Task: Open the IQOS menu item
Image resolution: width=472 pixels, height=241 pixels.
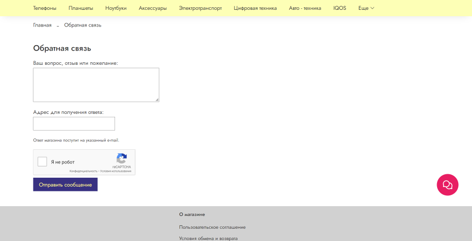Action: tap(339, 8)
